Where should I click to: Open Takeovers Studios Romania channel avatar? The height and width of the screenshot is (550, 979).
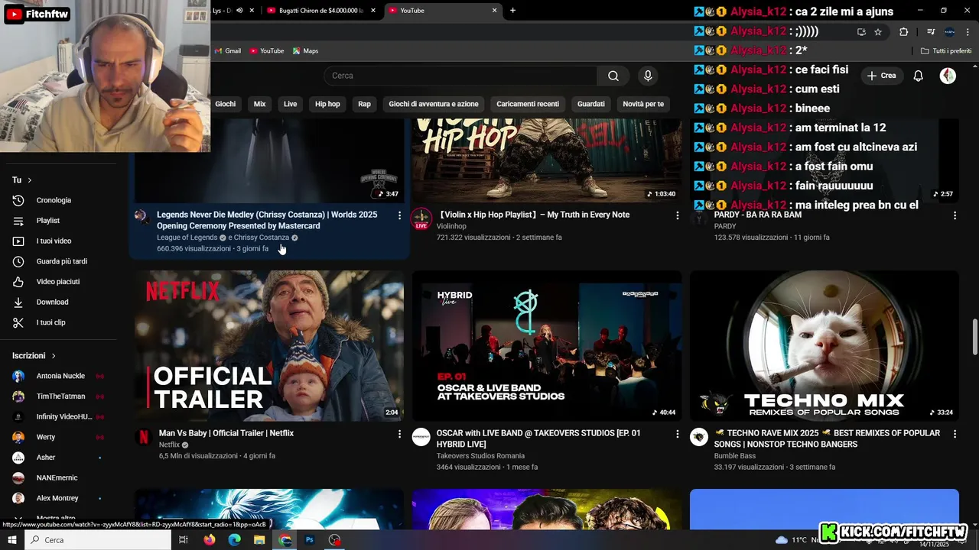pos(421,437)
